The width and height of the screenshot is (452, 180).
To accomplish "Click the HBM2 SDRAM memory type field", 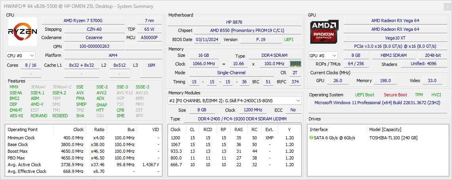I will point(394,55).
